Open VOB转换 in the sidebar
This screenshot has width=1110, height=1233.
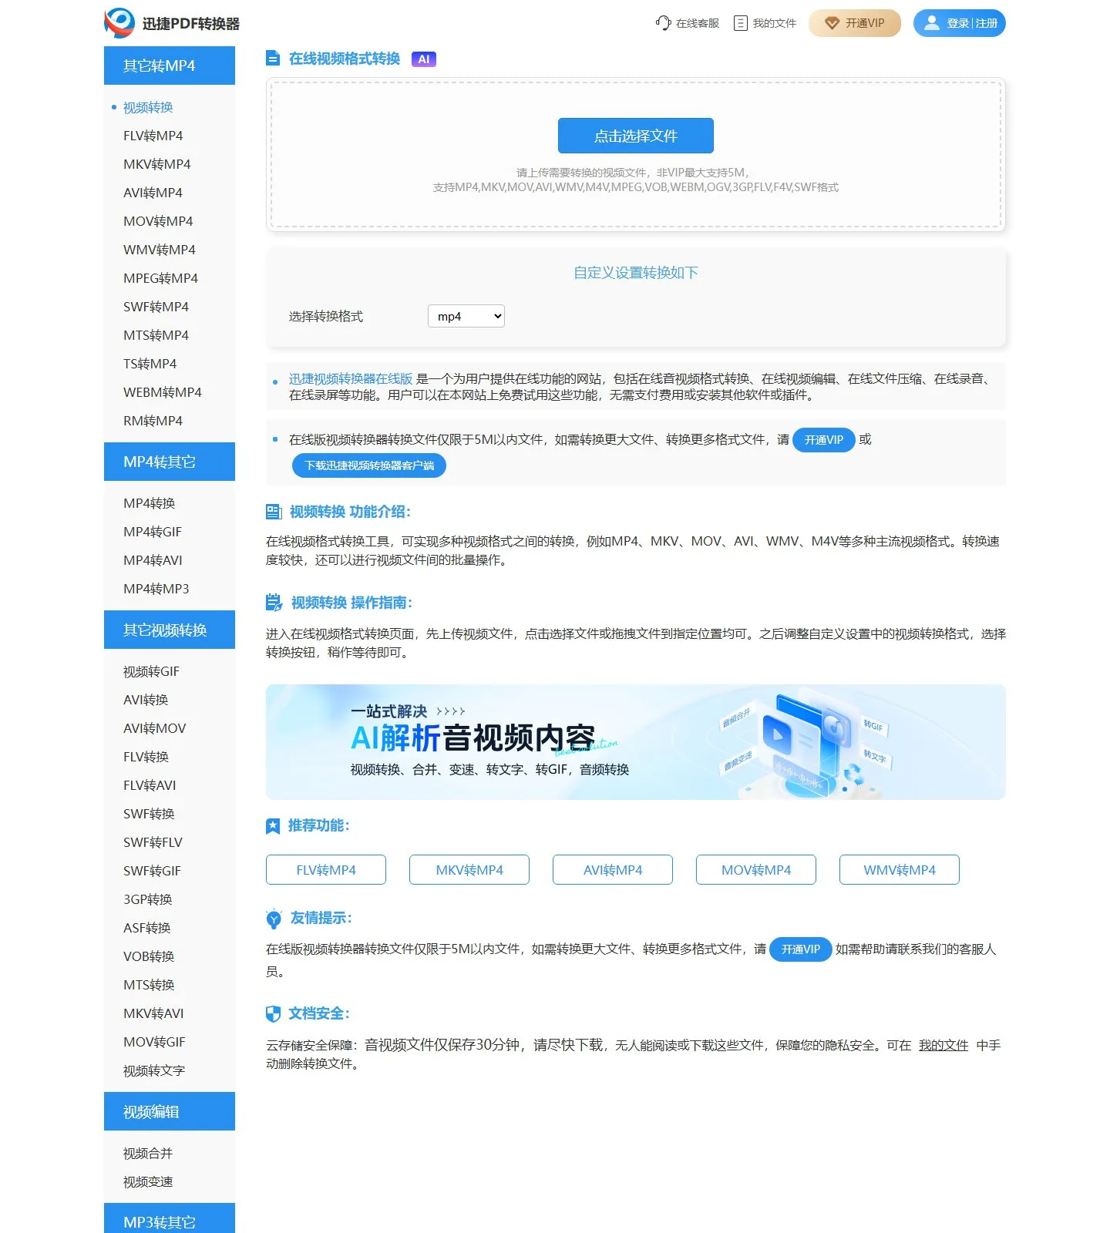[149, 956]
